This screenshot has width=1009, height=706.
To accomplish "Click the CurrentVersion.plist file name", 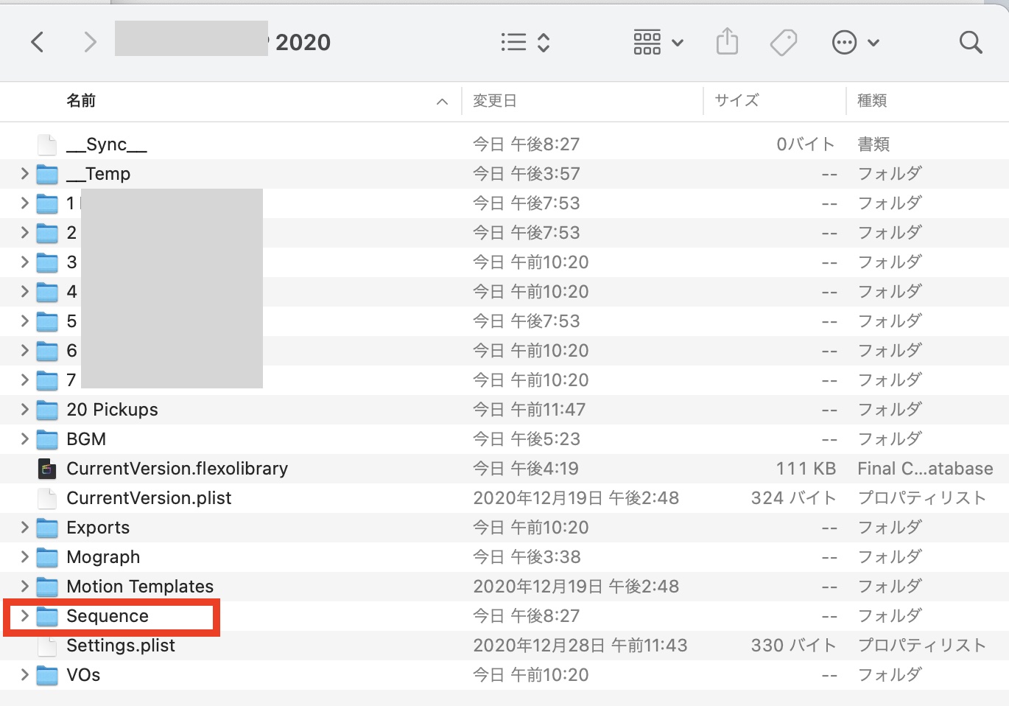I will pyautogui.click(x=149, y=498).
